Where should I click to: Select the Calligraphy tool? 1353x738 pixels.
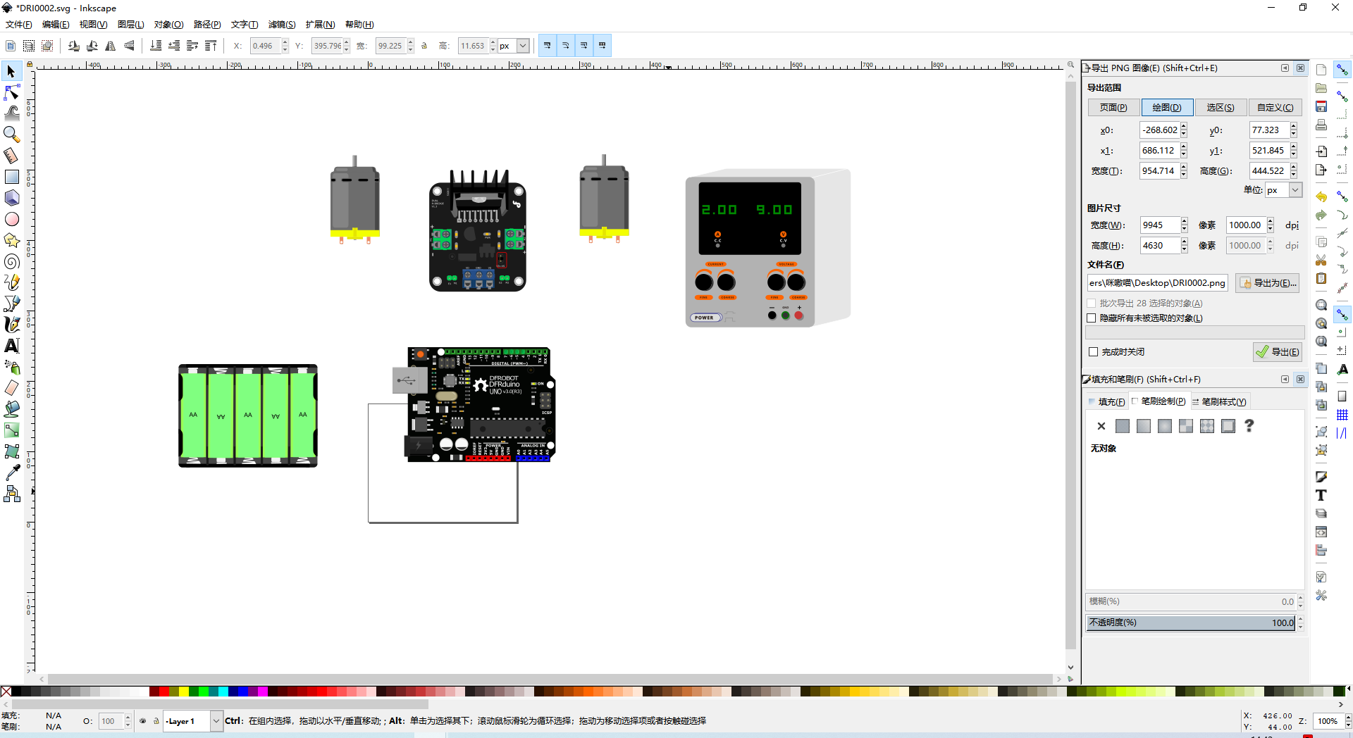(x=11, y=325)
